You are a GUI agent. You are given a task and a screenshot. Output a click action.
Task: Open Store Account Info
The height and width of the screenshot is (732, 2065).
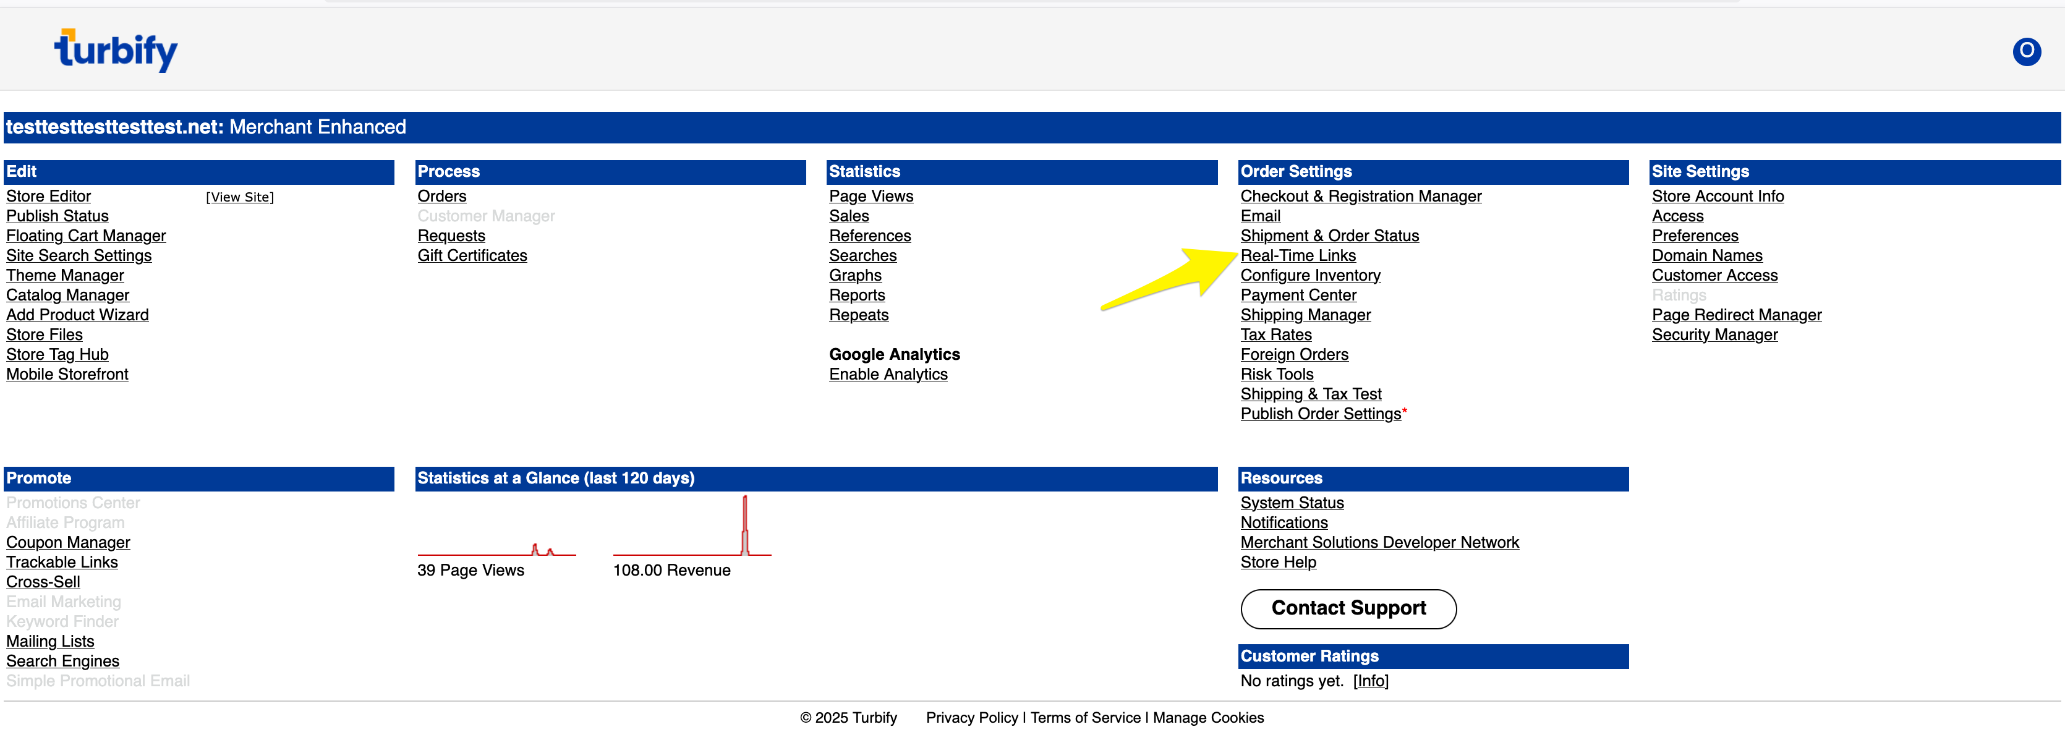(1717, 197)
